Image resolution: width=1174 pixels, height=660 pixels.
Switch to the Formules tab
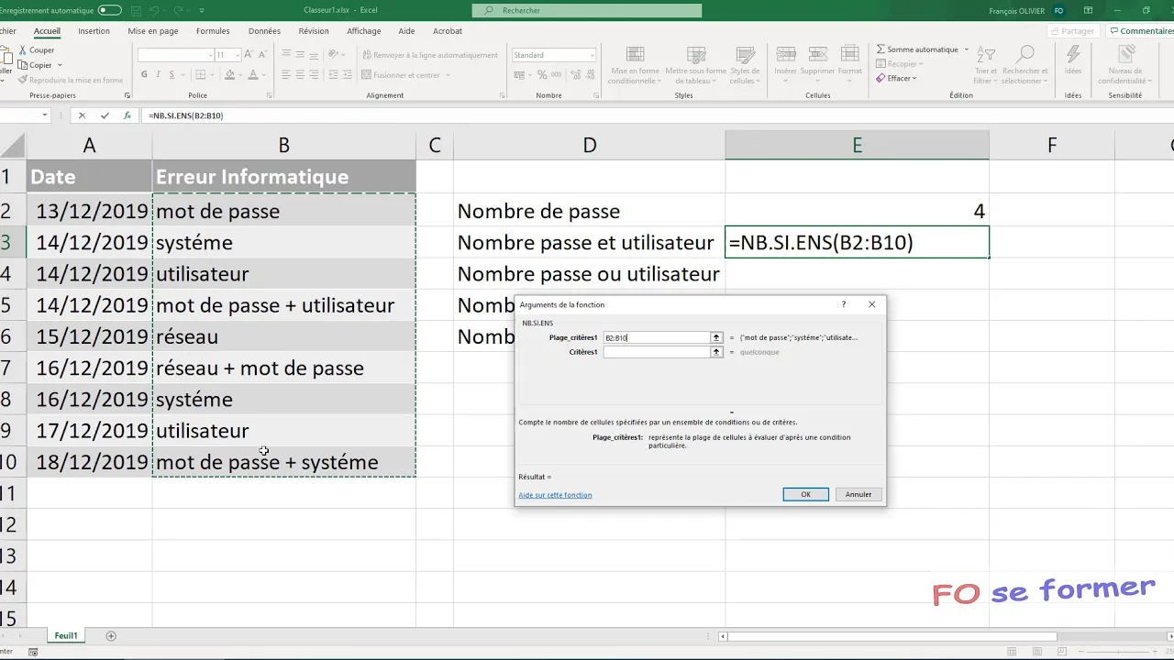pos(213,31)
